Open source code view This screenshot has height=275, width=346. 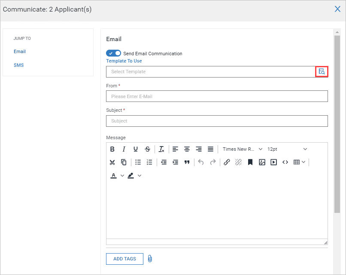(x=285, y=162)
